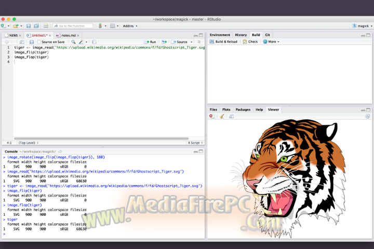Open the Source options dropdown arrow

click(x=191, y=42)
